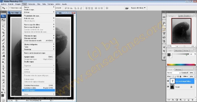Hide the Fondo layer eye icon
Screen dimensions: 197x102
coord(168,87)
